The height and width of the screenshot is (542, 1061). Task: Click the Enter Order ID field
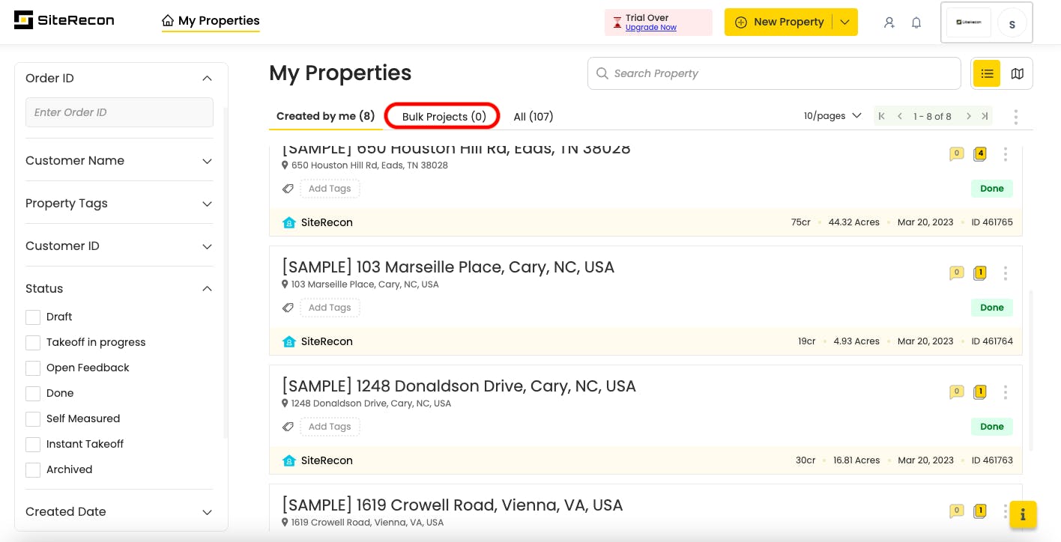coord(119,112)
